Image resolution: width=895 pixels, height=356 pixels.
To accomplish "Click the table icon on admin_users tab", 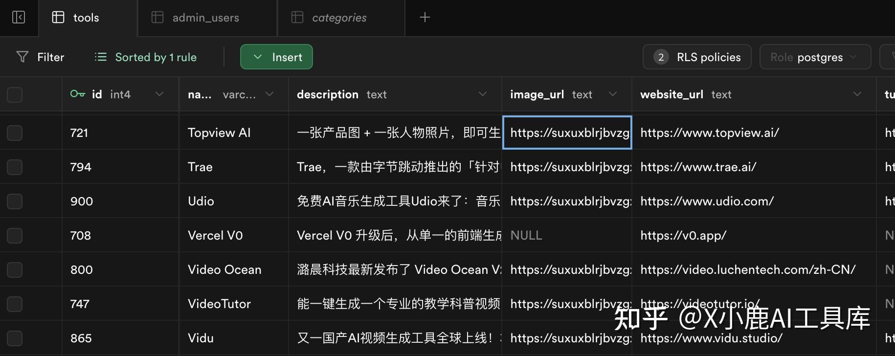I will pyautogui.click(x=157, y=18).
